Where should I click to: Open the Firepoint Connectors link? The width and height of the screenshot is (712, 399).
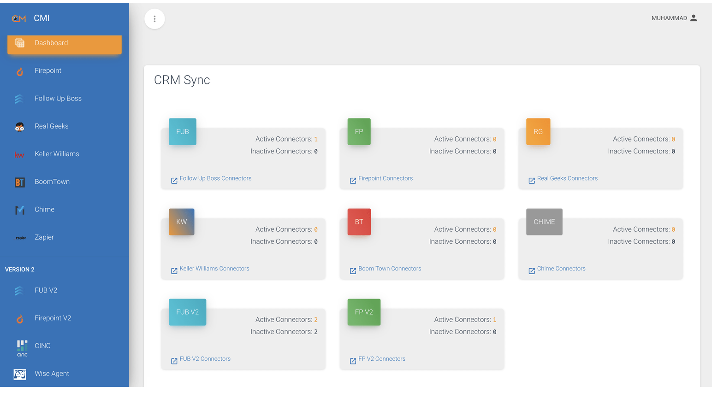[x=386, y=178]
